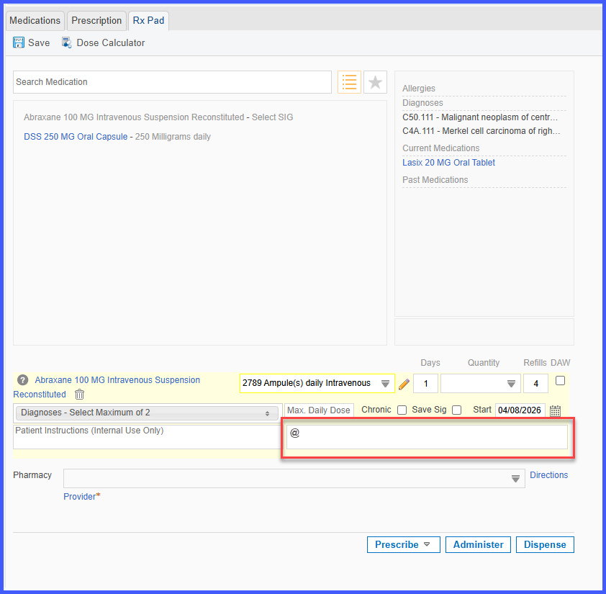The height and width of the screenshot is (594, 606).
Task: Delete Abraxane using the trash can icon
Action: [80, 395]
